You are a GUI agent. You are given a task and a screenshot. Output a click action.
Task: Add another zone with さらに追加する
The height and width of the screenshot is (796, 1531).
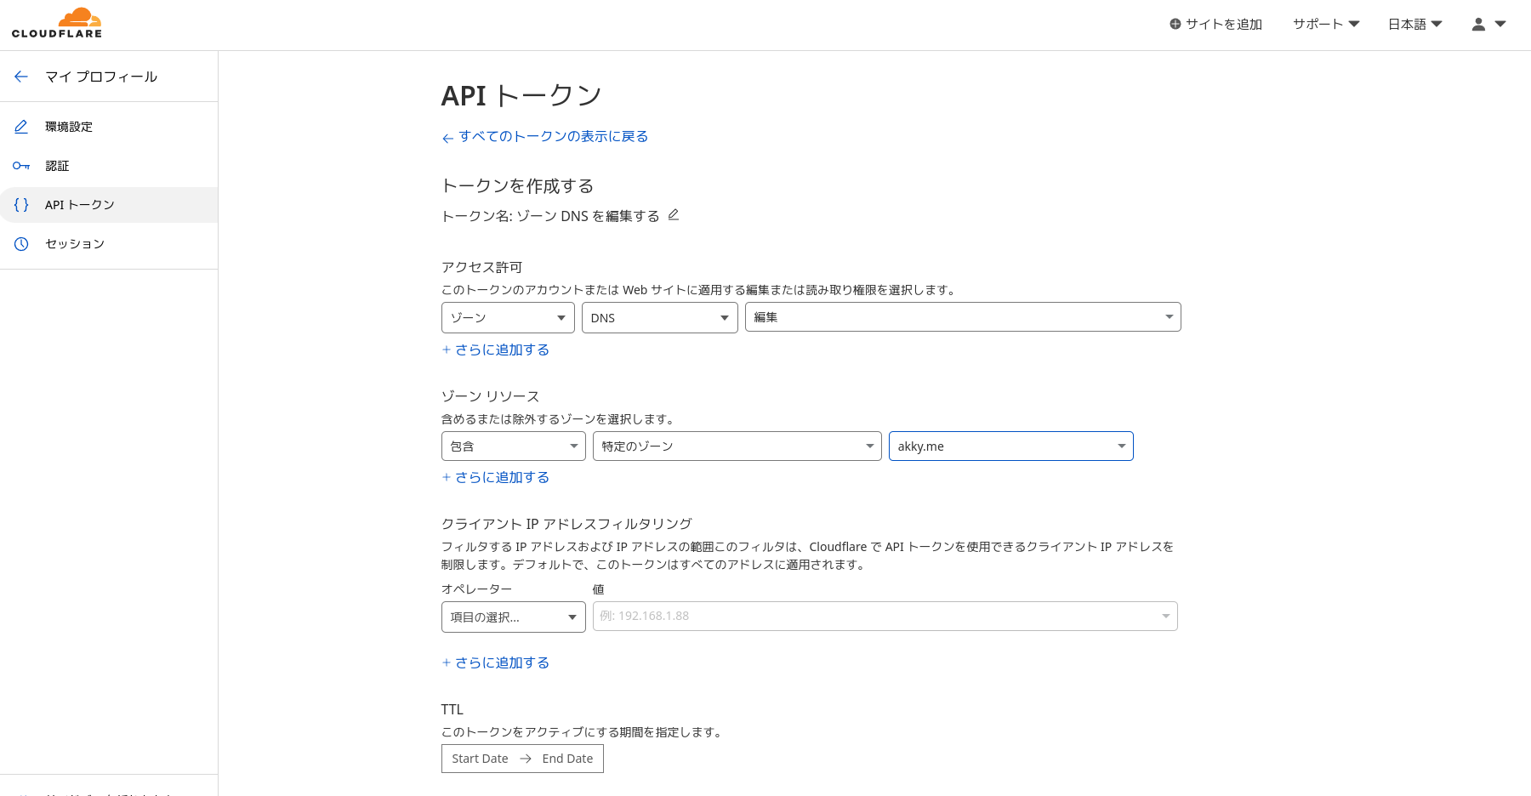click(496, 477)
